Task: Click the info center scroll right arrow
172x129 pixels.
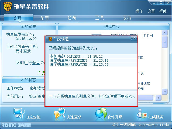Action: pyautogui.click(x=158, y=97)
